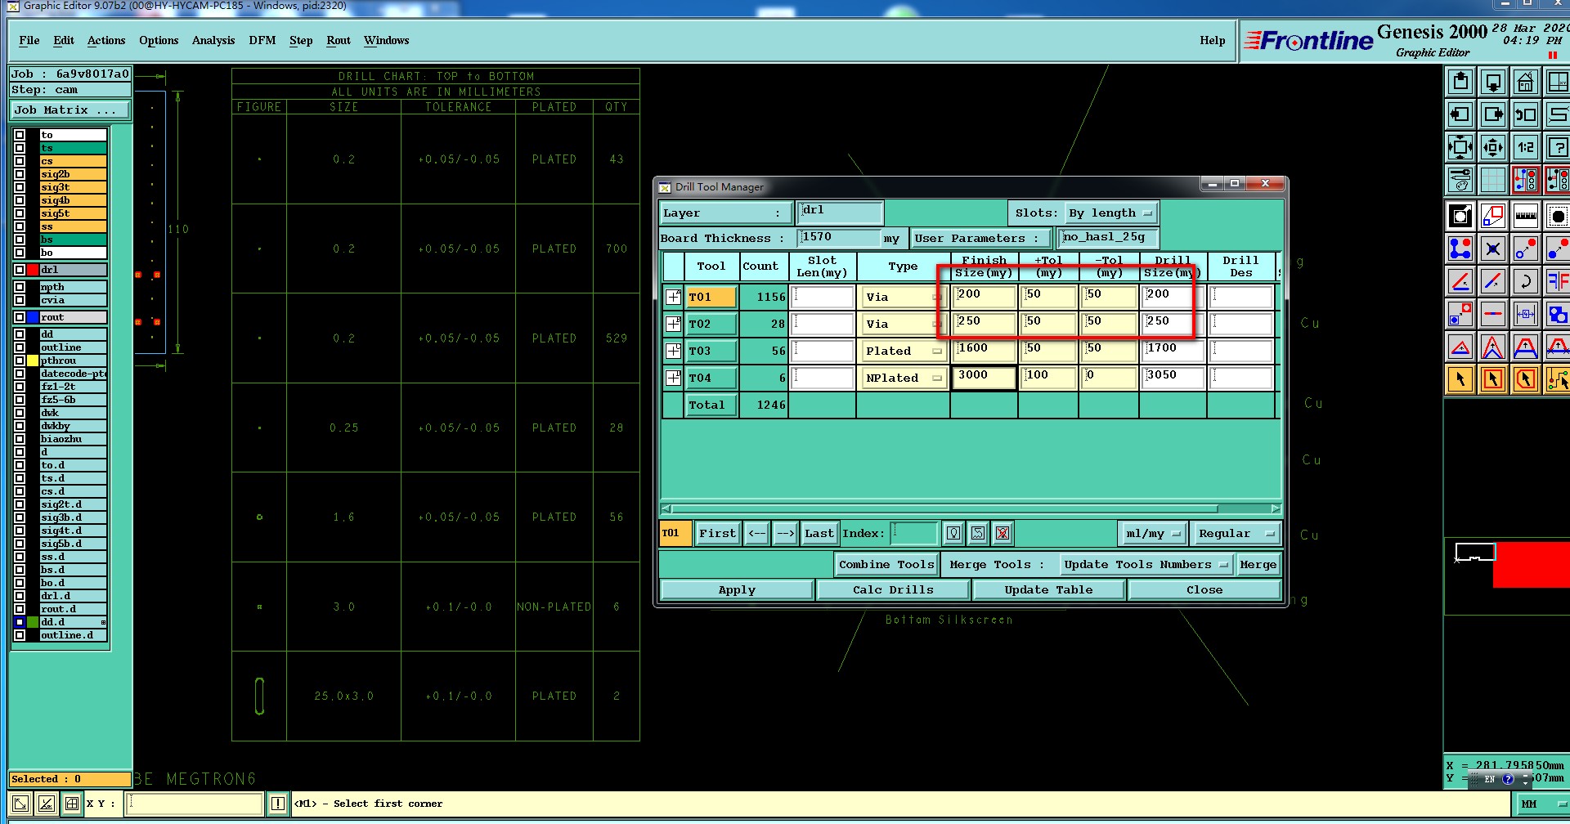The image size is (1570, 824).
Task: Open the Windows menu
Action: click(387, 40)
